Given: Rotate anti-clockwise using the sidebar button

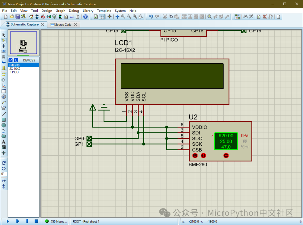Looking at the screenshot, I should point(3,168).
